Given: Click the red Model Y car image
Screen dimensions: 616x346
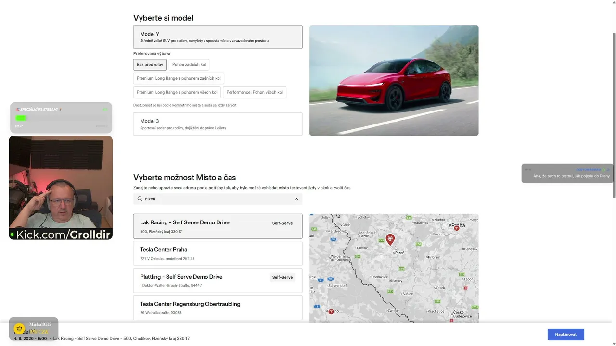Looking at the screenshot, I should point(394,80).
